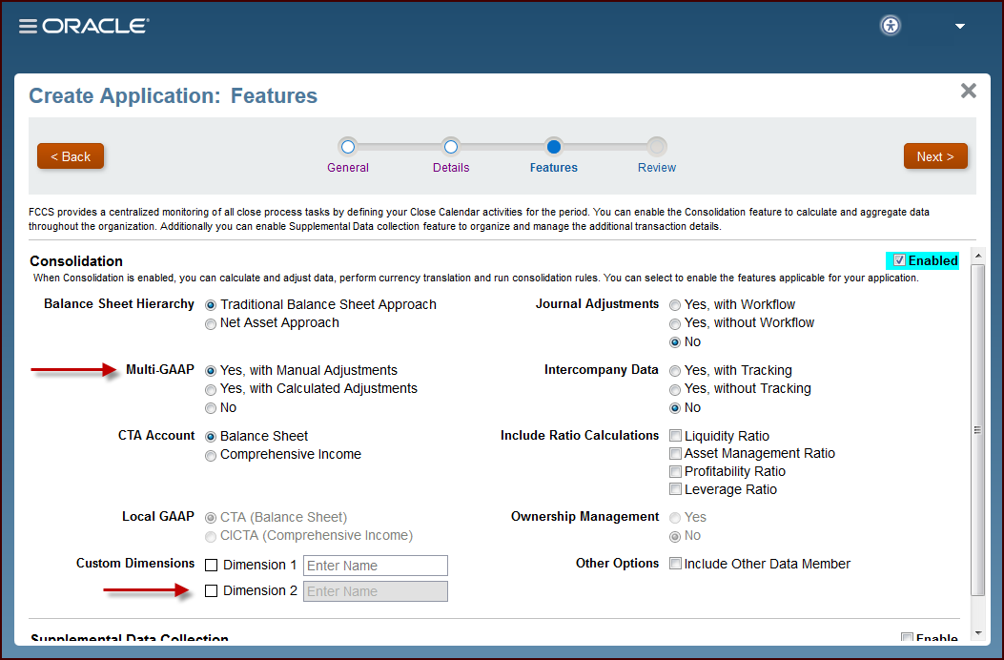1004x660 pixels.
Task: Jump to the General wizard step
Action: point(348,167)
